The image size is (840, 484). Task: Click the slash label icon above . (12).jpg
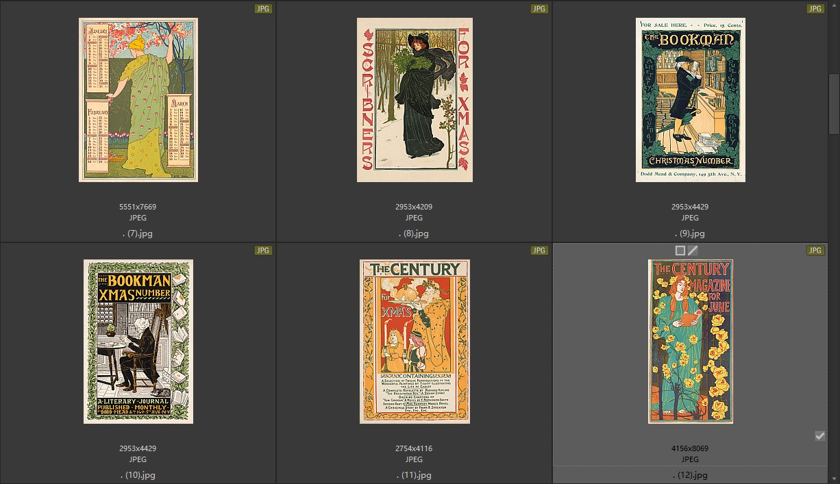point(693,251)
